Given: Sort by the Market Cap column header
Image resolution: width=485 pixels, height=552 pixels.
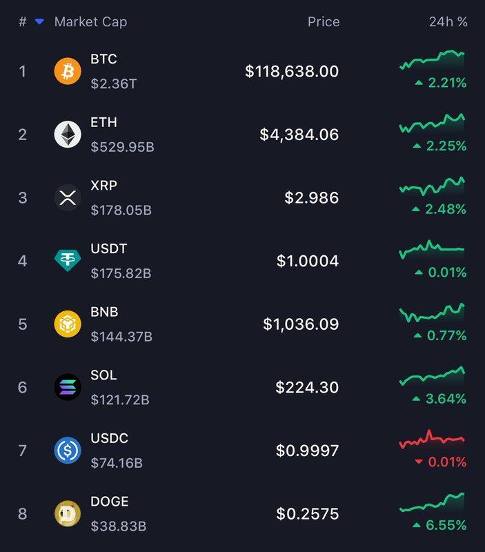Looking at the screenshot, I should pyautogui.click(x=90, y=22).
